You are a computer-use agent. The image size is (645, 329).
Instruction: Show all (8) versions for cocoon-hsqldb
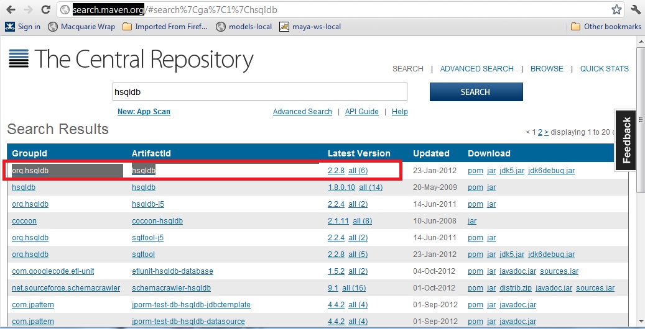tap(362, 221)
